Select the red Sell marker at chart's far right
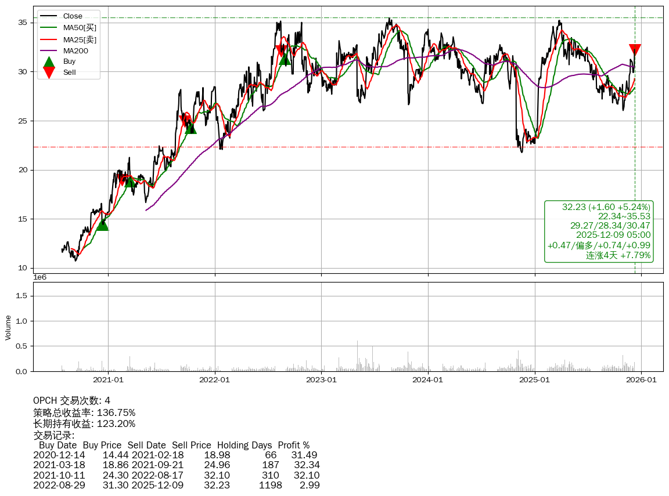The height and width of the screenshot is (496, 669). point(635,49)
